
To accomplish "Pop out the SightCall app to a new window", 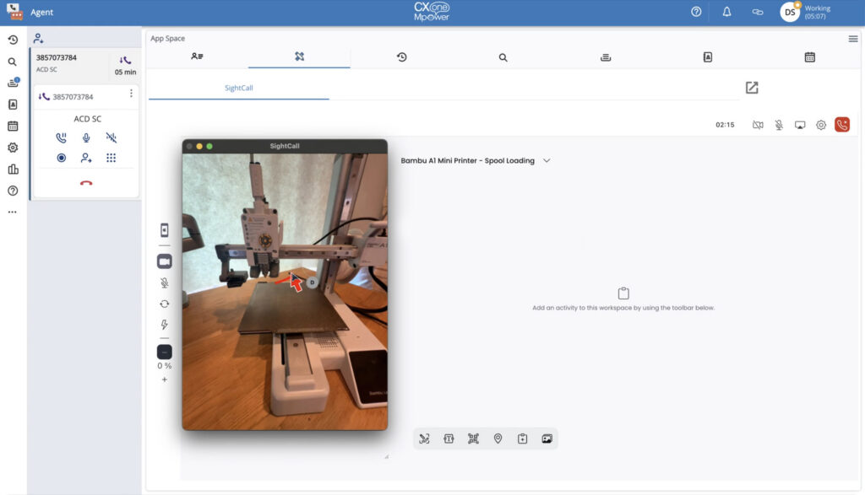I will [752, 88].
